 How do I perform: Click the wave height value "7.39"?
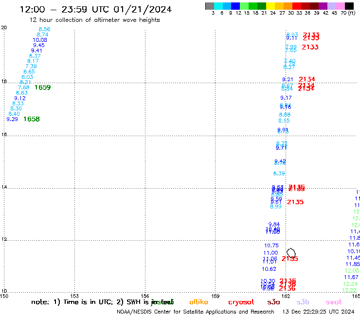(x=31, y=66)
